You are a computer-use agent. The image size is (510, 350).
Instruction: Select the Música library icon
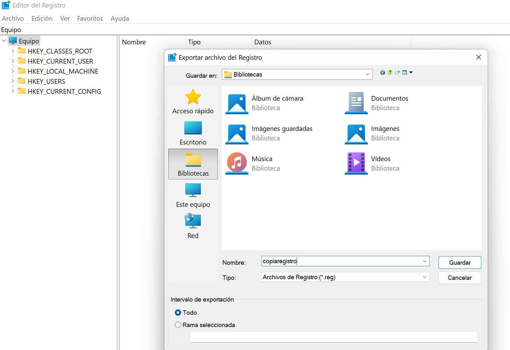pyautogui.click(x=237, y=163)
